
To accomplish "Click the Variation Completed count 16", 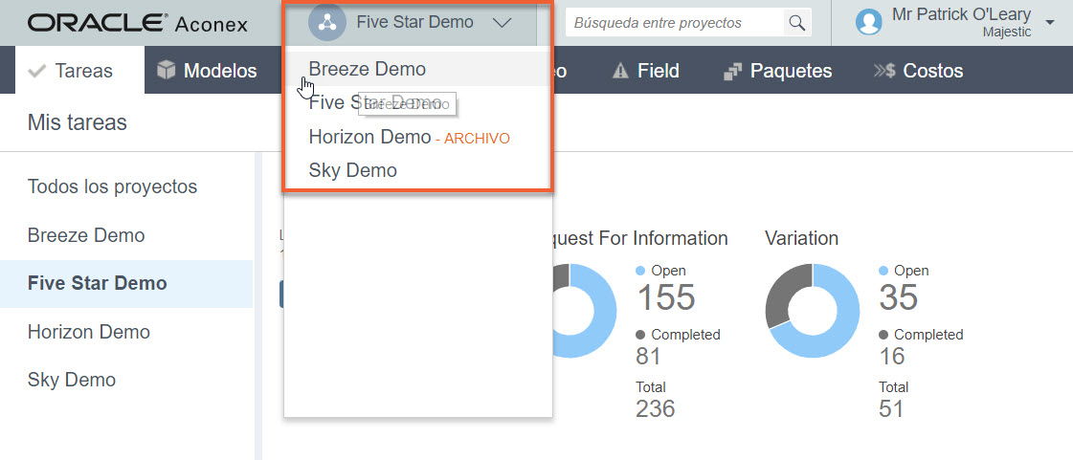I will (x=892, y=356).
